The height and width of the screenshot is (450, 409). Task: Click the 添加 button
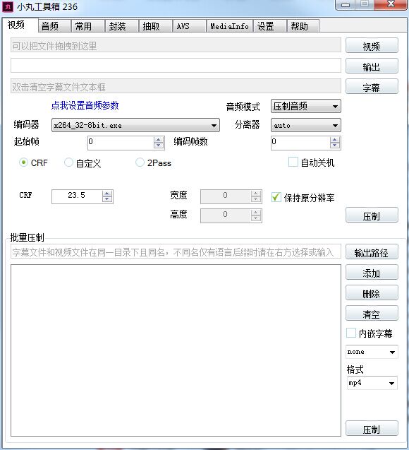pos(372,272)
